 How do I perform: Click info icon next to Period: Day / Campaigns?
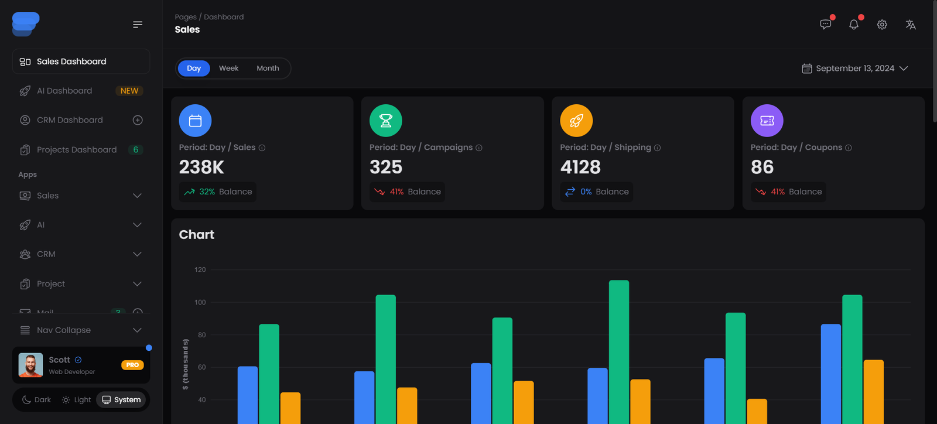click(479, 148)
